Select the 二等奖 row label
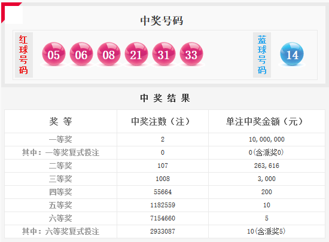329x242 pixels. (x=60, y=166)
